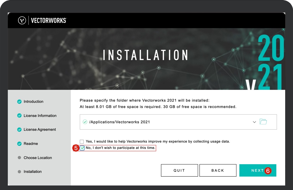This screenshot has width=293, height=190.
Task: Click the QUIT button
Action: click(x=179, y=170)
